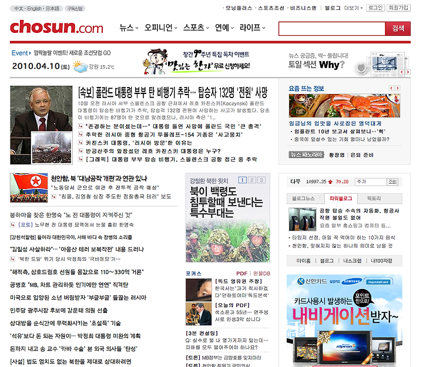423x367 pixels.
Task: Switch language to English
Action: coord(34,9)
